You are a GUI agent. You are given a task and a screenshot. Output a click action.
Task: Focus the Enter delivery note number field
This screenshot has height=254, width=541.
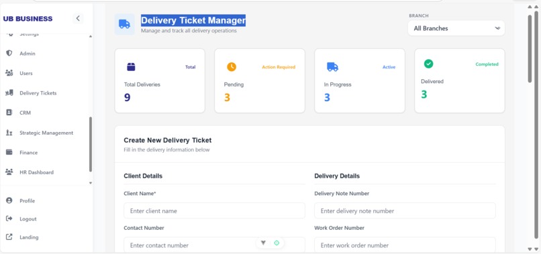(x=405, y=210)
